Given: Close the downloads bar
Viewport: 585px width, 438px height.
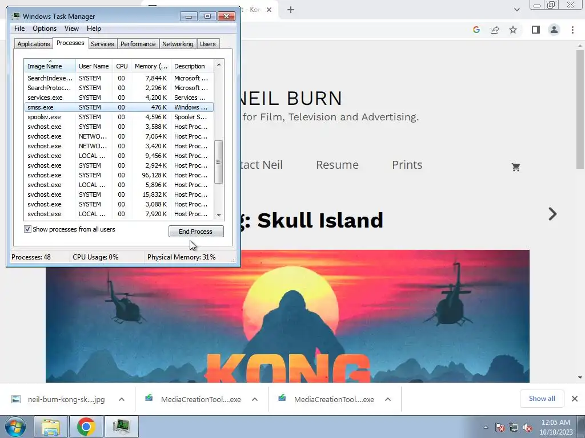Looking at the screenshot, I should 575,399.
